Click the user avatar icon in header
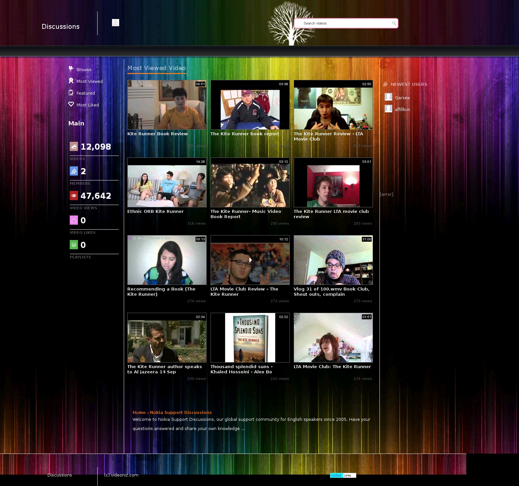The image size is (519, 486). point(116,23)
